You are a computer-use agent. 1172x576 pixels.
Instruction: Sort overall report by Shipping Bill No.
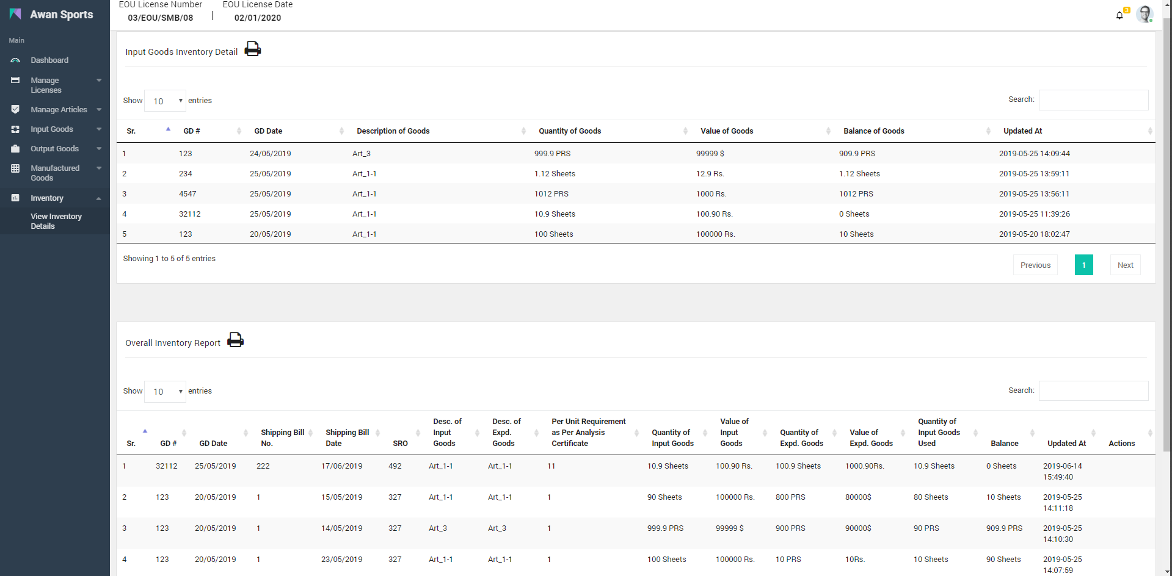284,433
